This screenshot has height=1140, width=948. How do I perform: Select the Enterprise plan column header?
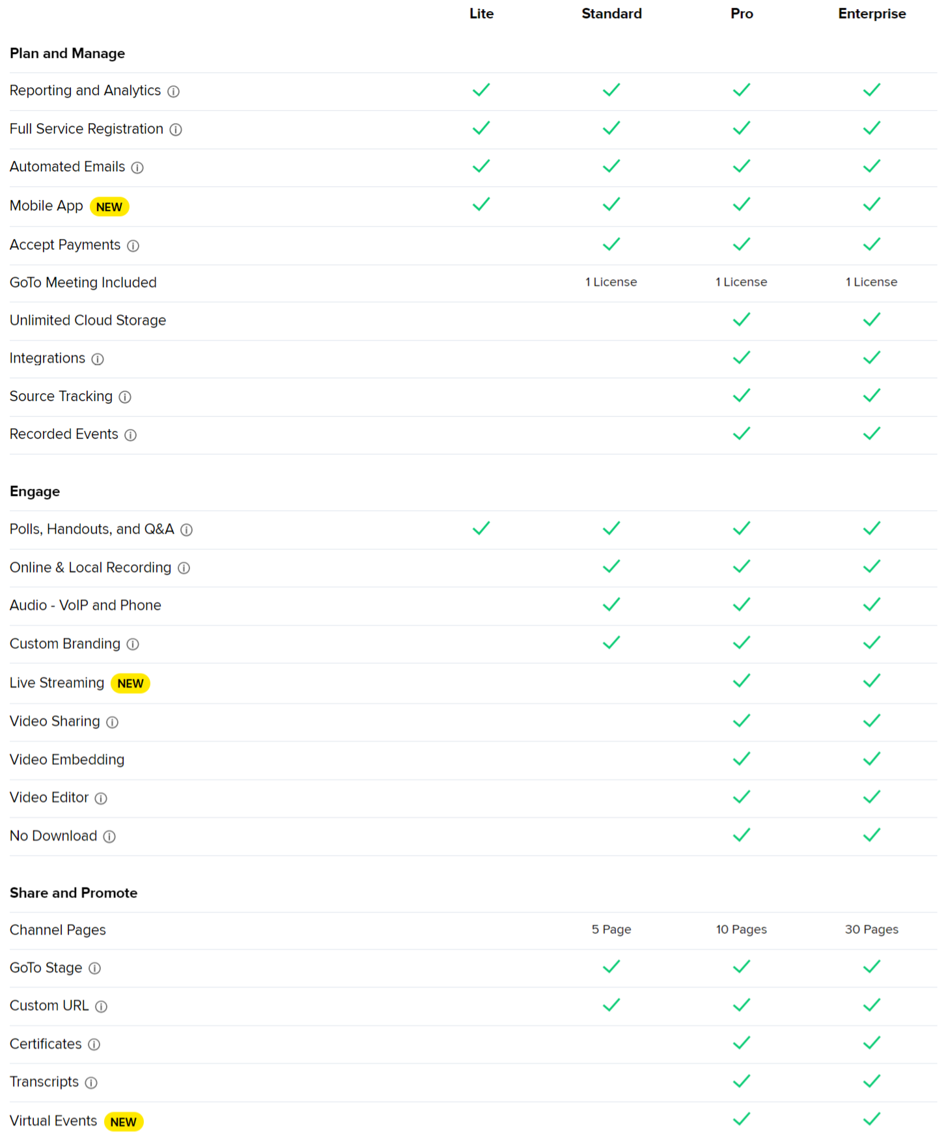872,14
